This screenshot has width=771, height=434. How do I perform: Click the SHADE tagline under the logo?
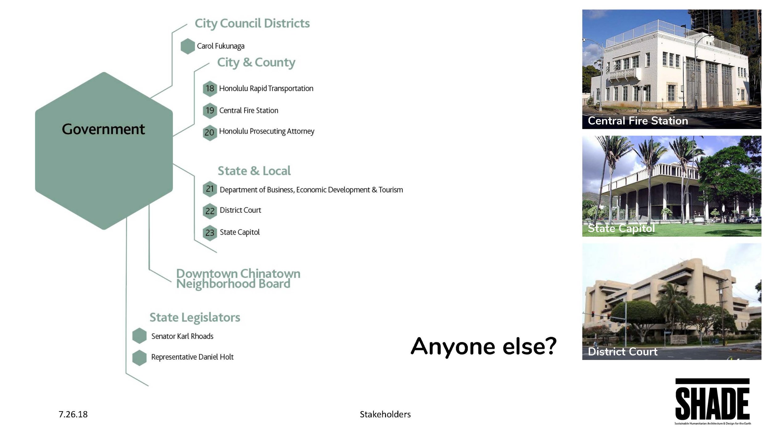[x=713, y=424]
